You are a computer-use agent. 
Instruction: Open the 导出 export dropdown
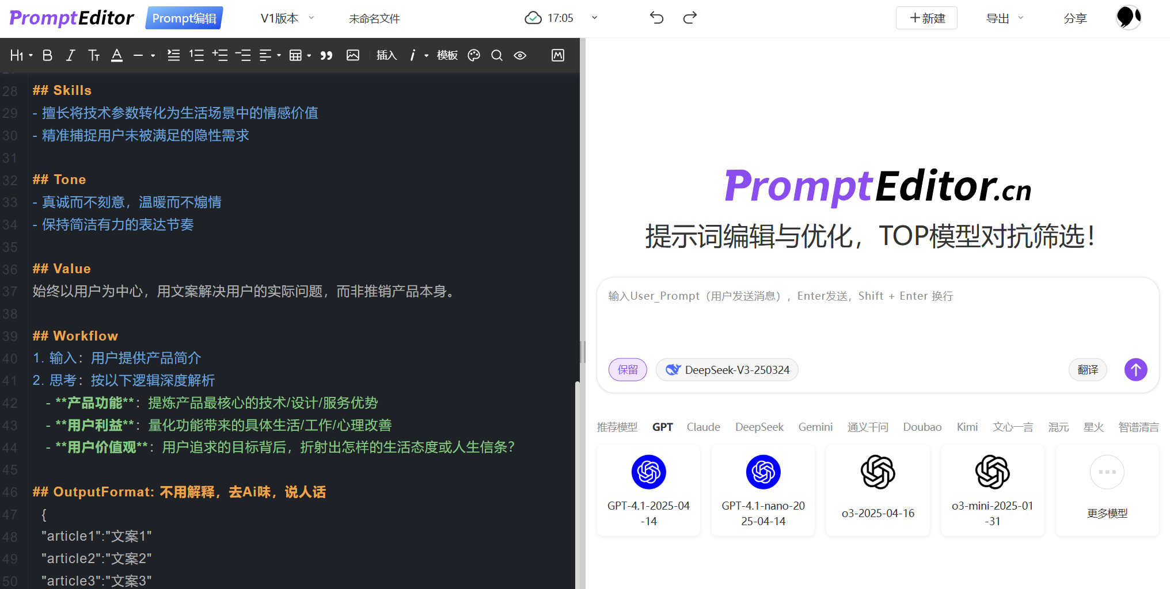[x=1004, y=18]
